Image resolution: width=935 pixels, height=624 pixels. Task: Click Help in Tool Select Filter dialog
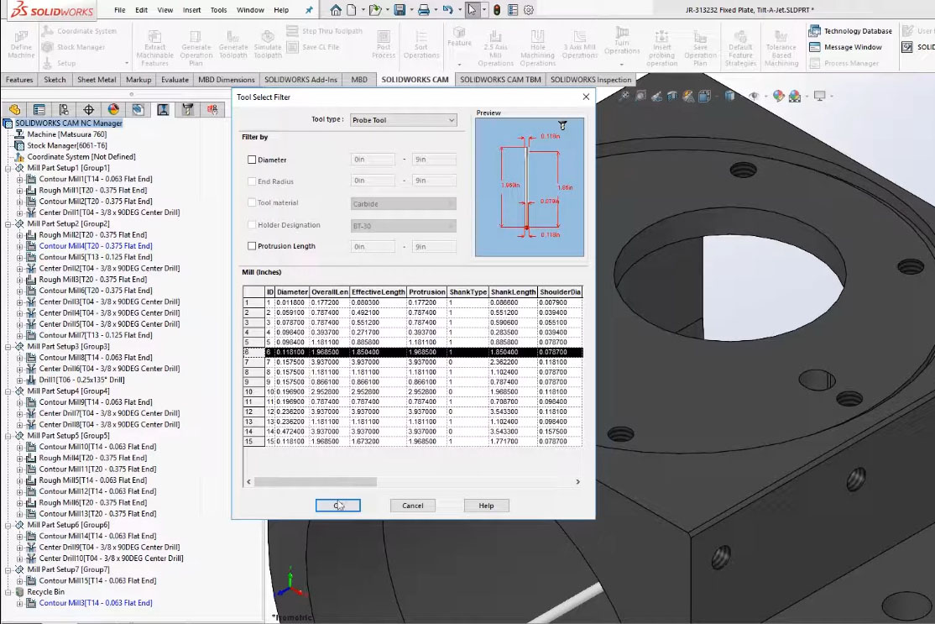[x=487, y=506]
